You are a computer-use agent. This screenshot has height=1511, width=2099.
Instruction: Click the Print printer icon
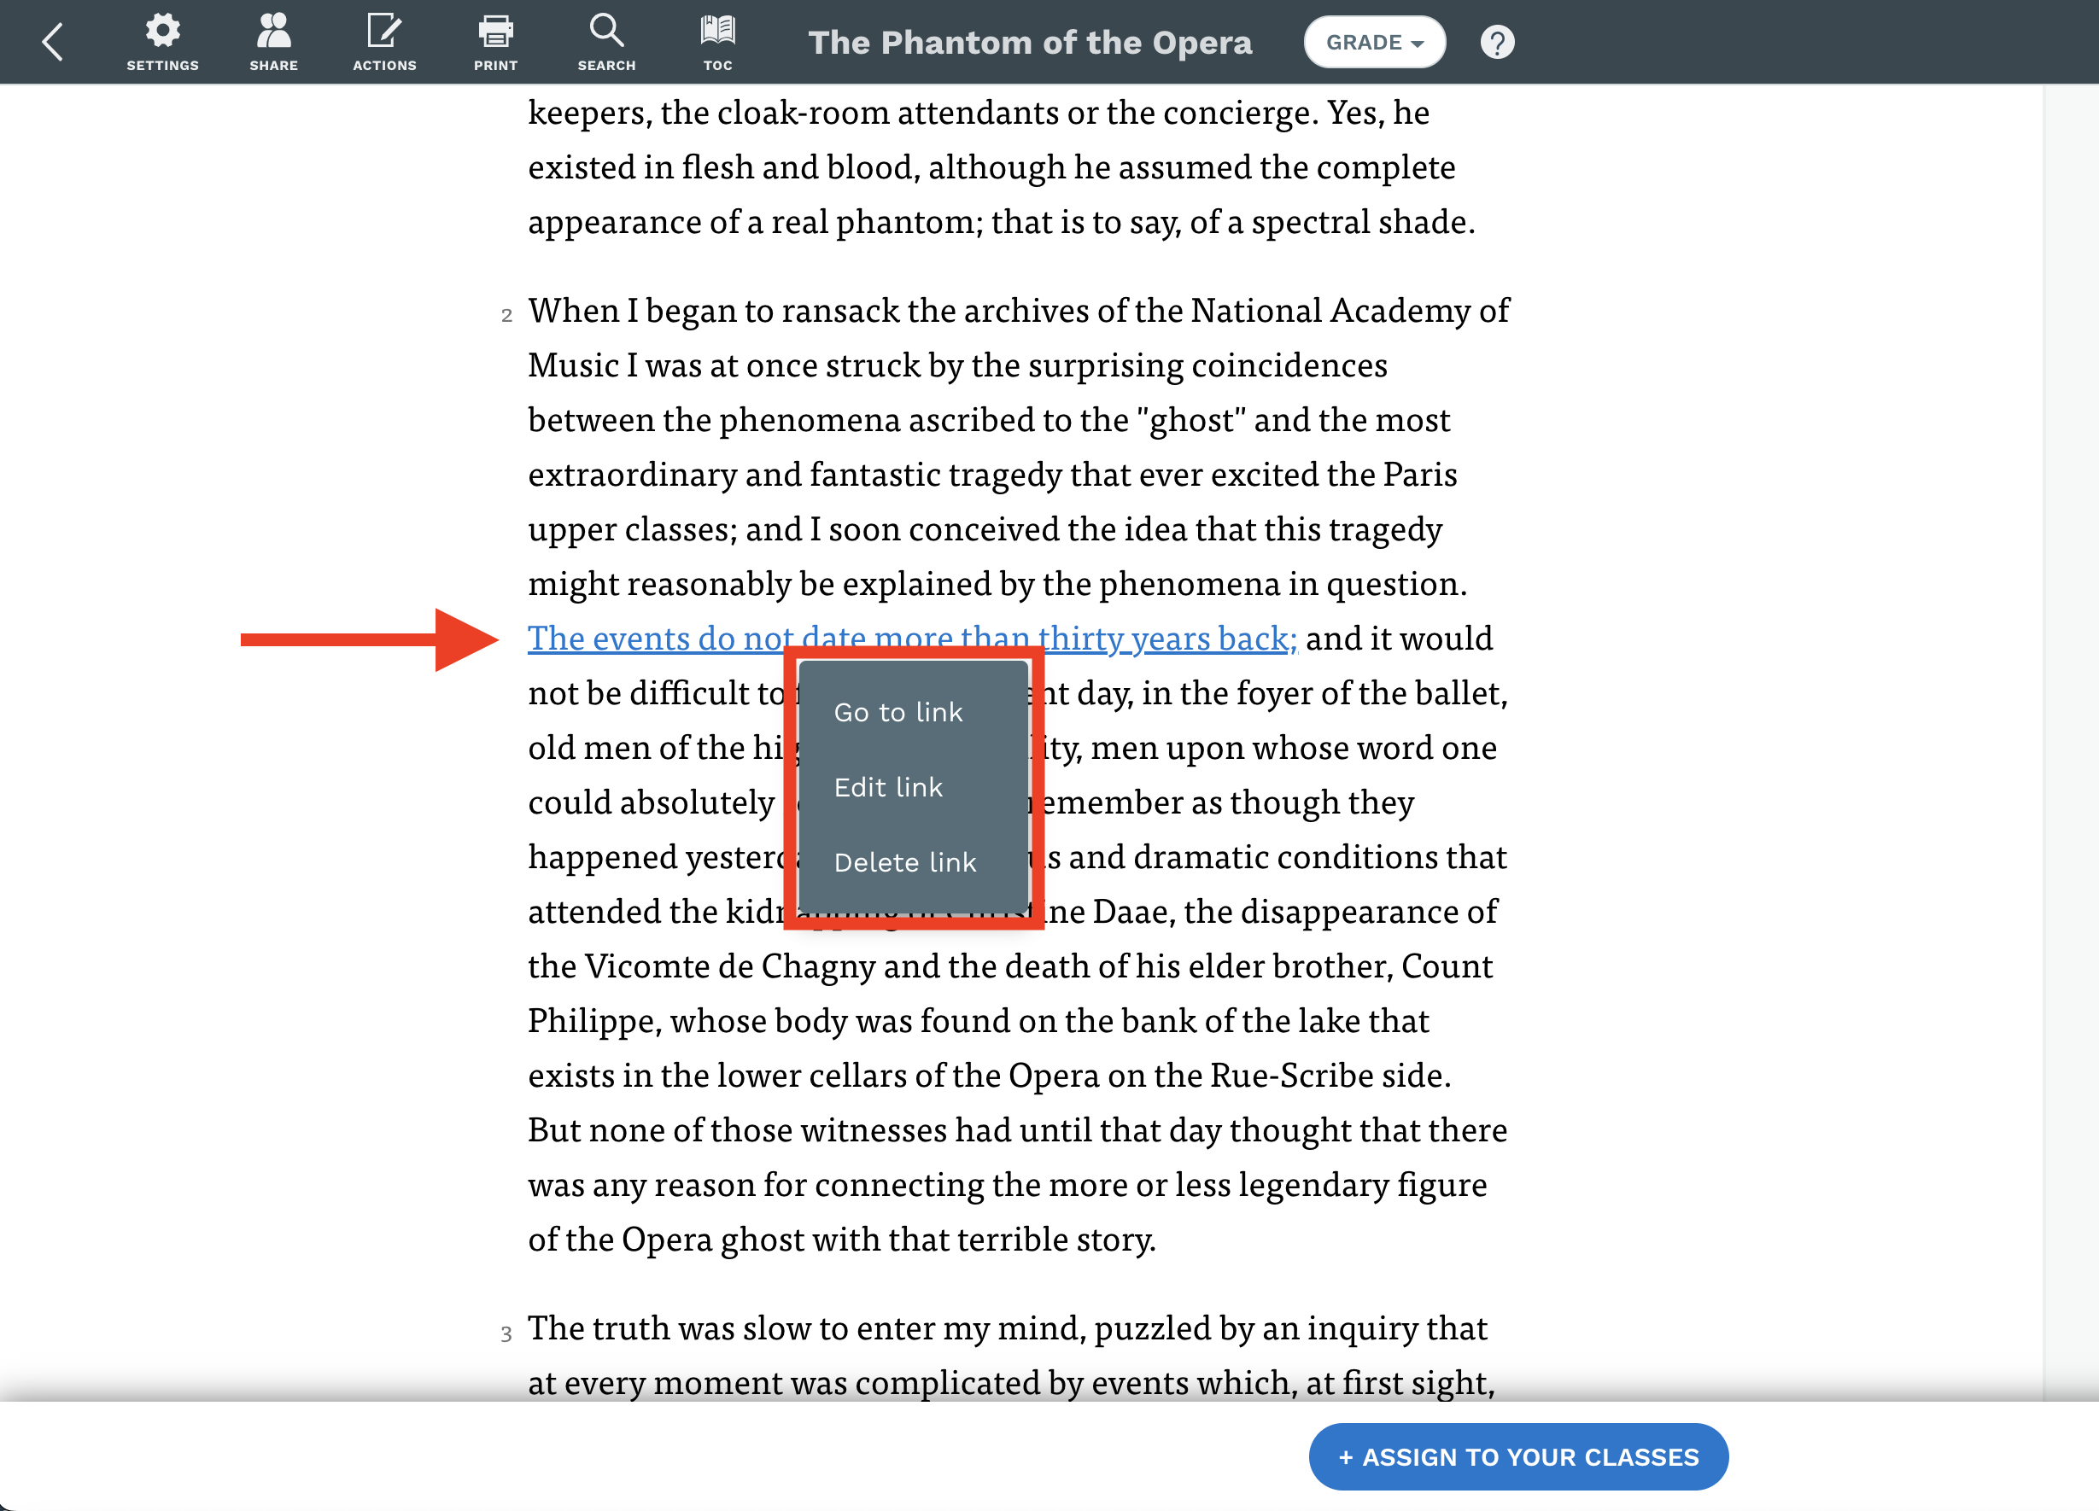pos(496,43)
